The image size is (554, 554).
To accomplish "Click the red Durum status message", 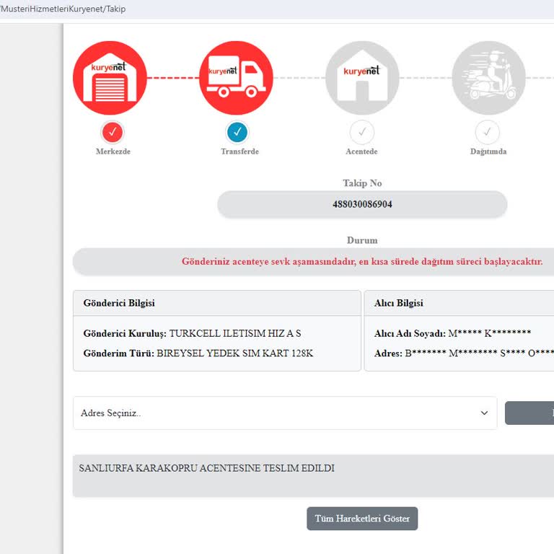I will click(362, 261).
